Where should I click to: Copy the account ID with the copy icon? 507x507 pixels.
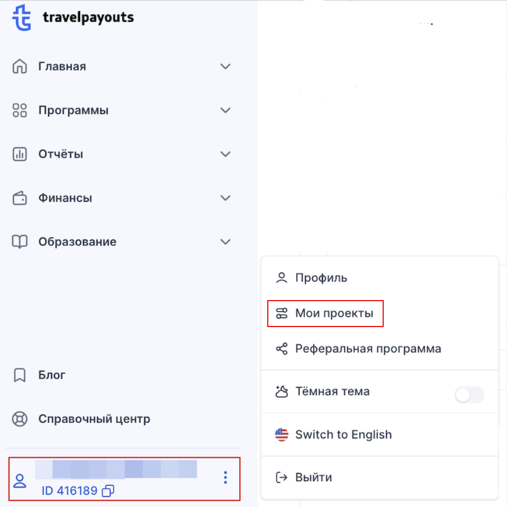108,491
